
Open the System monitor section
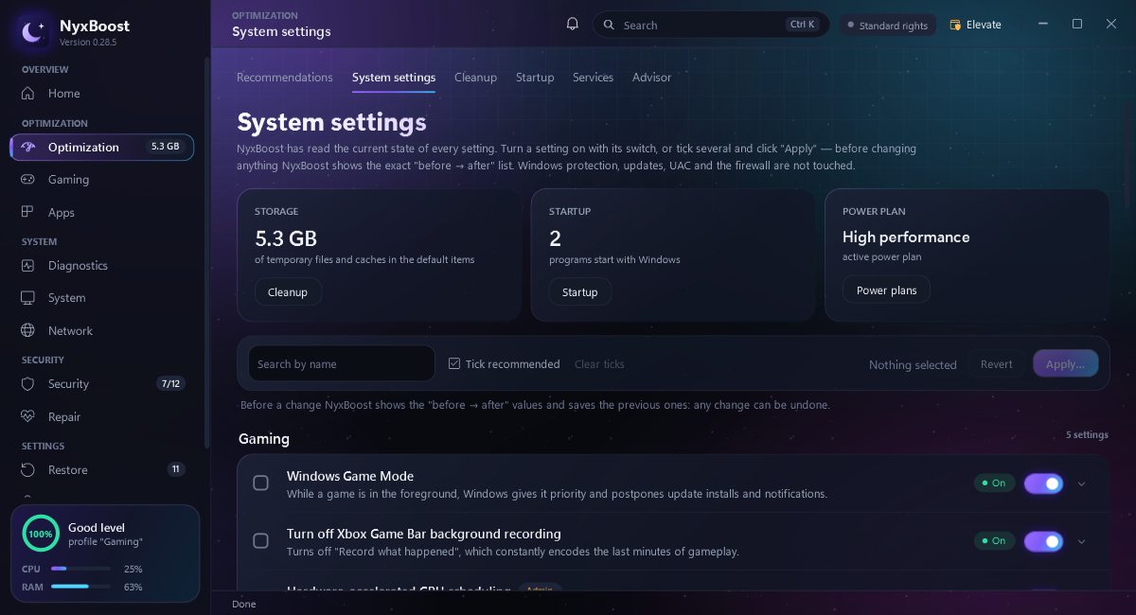[x=102, y=298]
